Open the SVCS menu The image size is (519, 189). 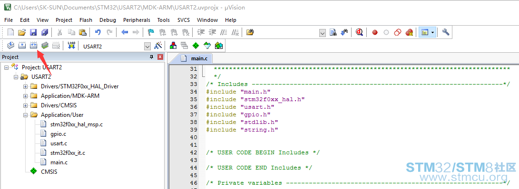point(184,20)
